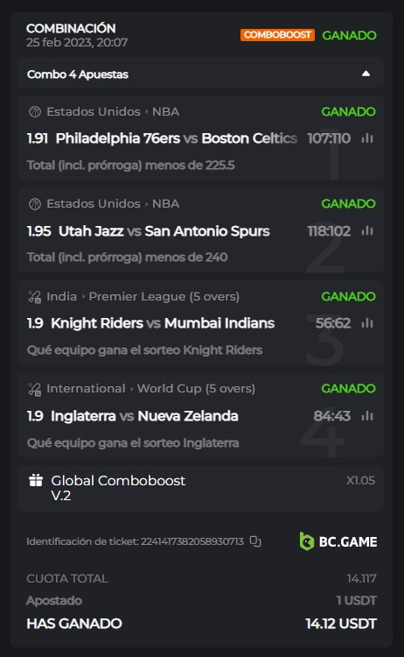
Task: Click the 14.12 USDT winnings amount
Action: 341,624
